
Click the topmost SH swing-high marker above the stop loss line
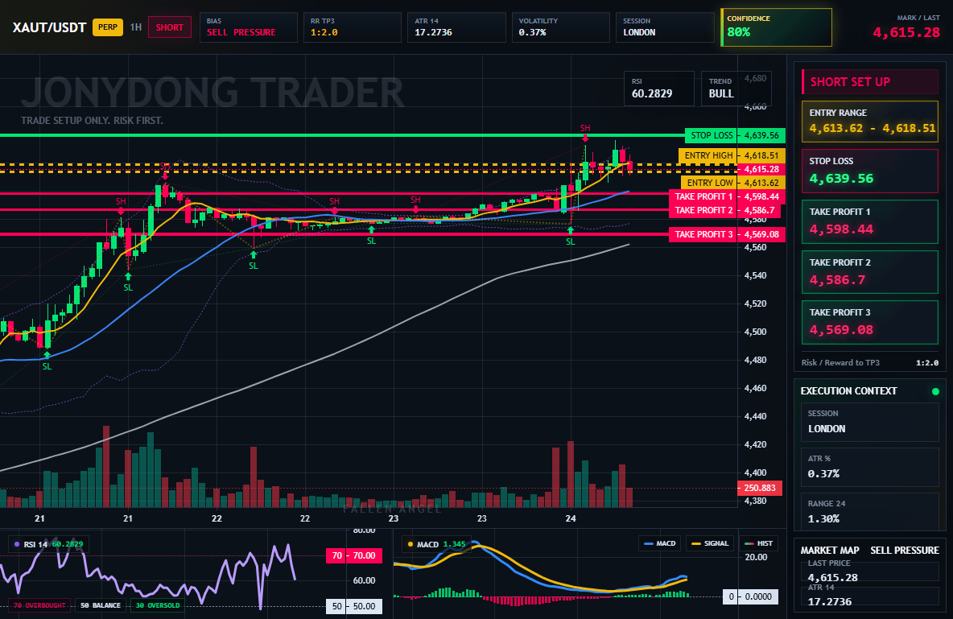coord(584,128)
